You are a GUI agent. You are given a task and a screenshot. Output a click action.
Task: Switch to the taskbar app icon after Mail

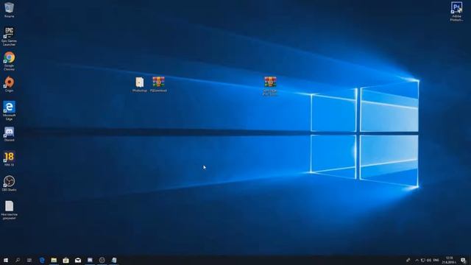pyautogui.click(x=90, y=260)
